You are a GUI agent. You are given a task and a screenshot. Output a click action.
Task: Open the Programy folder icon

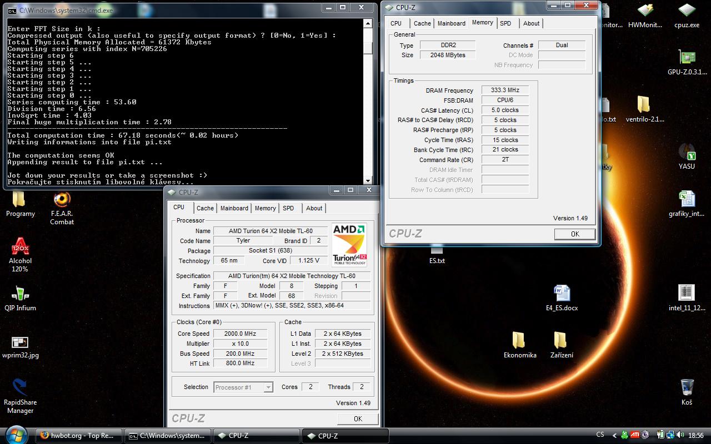(20, 204)
